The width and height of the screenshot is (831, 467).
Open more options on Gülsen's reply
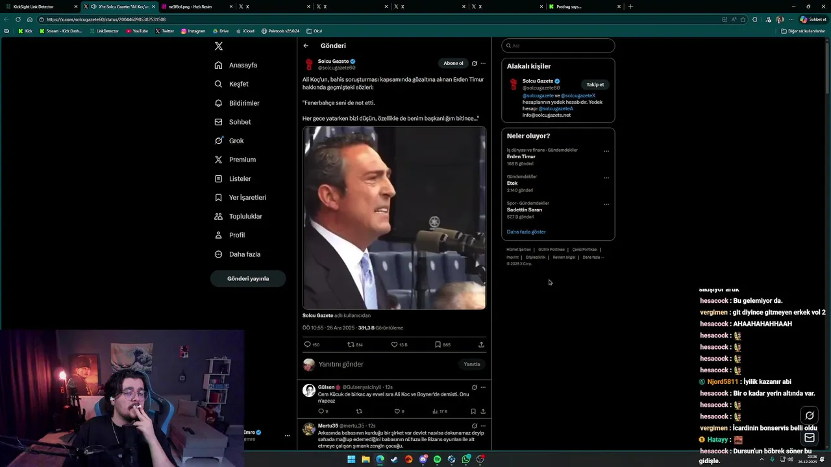coord(483,387)
